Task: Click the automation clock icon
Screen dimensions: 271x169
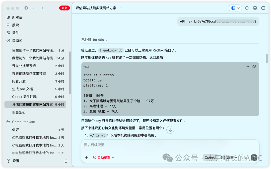Action: point(8,40)
